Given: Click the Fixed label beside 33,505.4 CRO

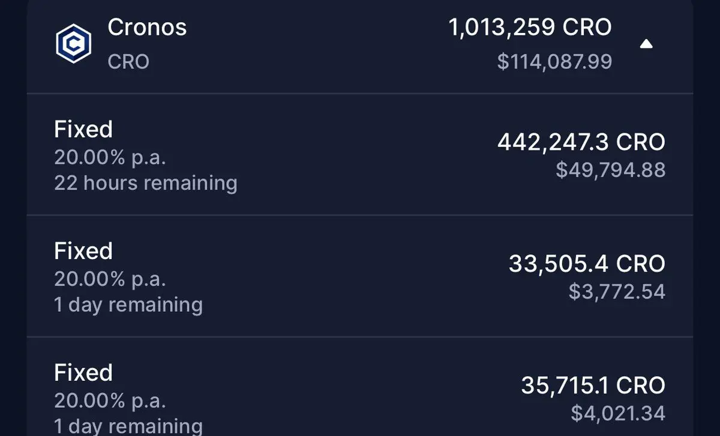Looking at the screenshot, I should (83, 251).
